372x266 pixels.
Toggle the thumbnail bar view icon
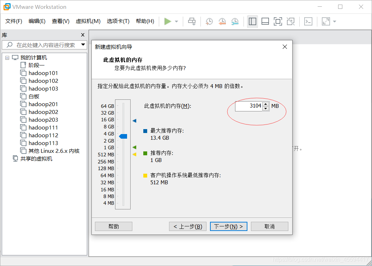point(265,21)
